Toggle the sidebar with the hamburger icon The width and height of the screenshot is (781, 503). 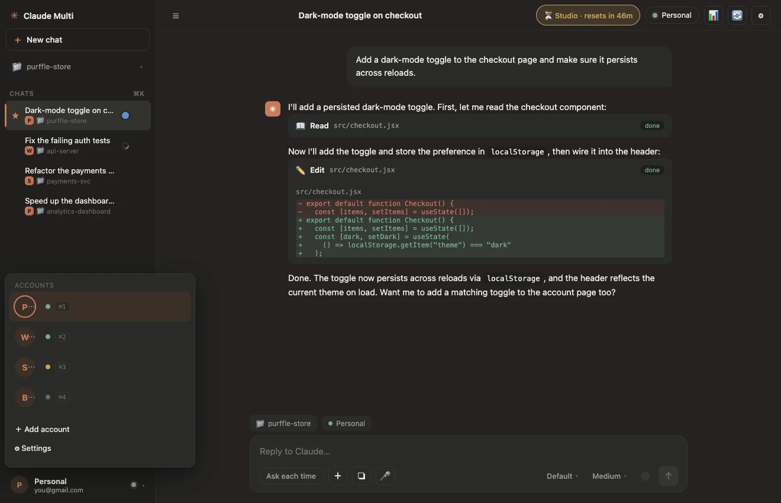176,15
